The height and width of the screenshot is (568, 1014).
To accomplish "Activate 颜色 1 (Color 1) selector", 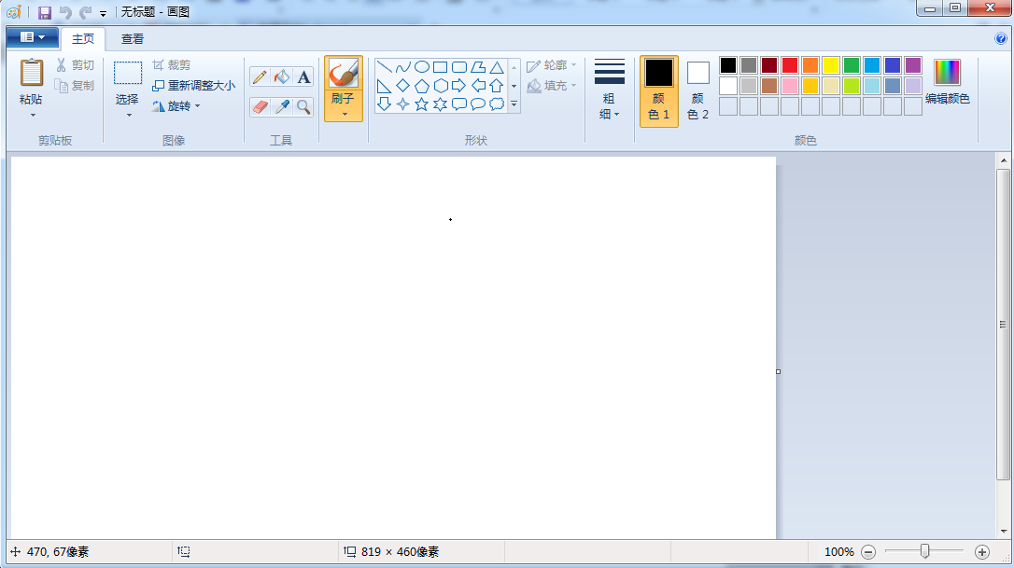I will (659, 91).
